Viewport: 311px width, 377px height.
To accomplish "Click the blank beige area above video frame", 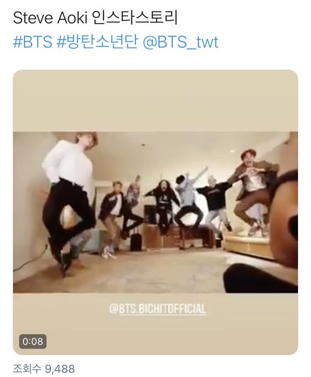I will coord(155,101).
